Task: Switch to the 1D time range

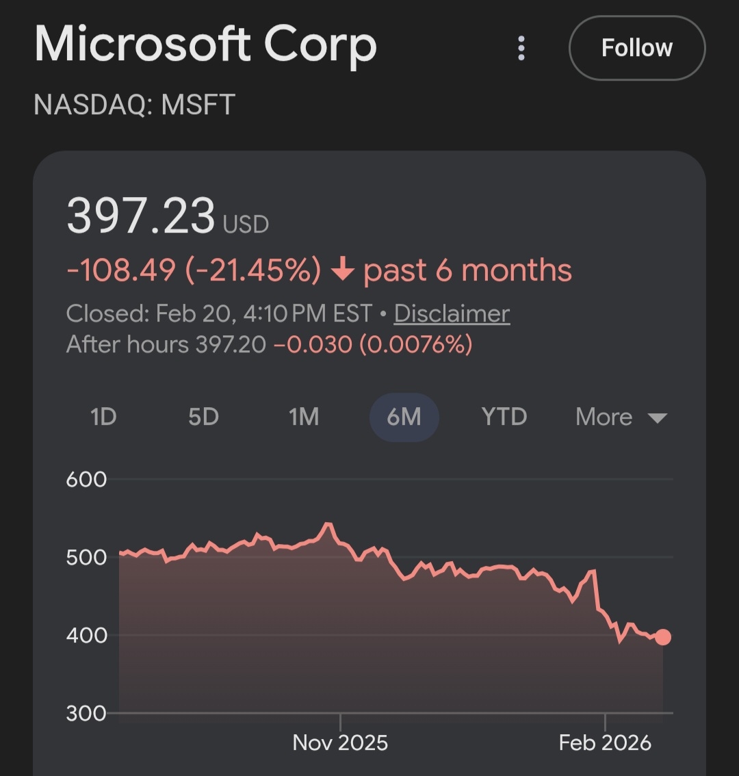Action: 103,417
